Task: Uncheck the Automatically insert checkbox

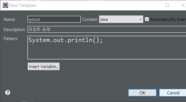Action: [147, 19]
